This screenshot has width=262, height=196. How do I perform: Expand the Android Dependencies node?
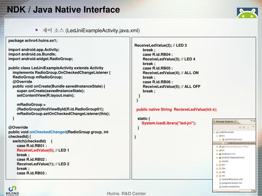pos(217,158)
